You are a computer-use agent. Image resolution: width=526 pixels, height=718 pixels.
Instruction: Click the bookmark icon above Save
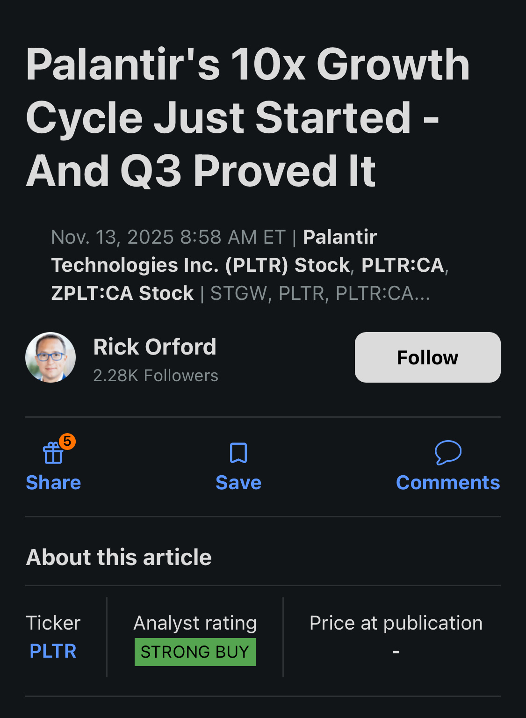(x=238, y=453)
